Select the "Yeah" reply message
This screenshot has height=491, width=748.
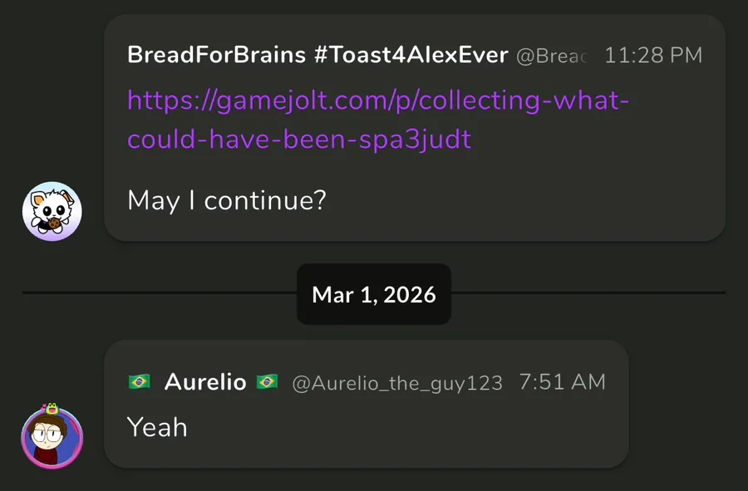[x=157, y=427]
